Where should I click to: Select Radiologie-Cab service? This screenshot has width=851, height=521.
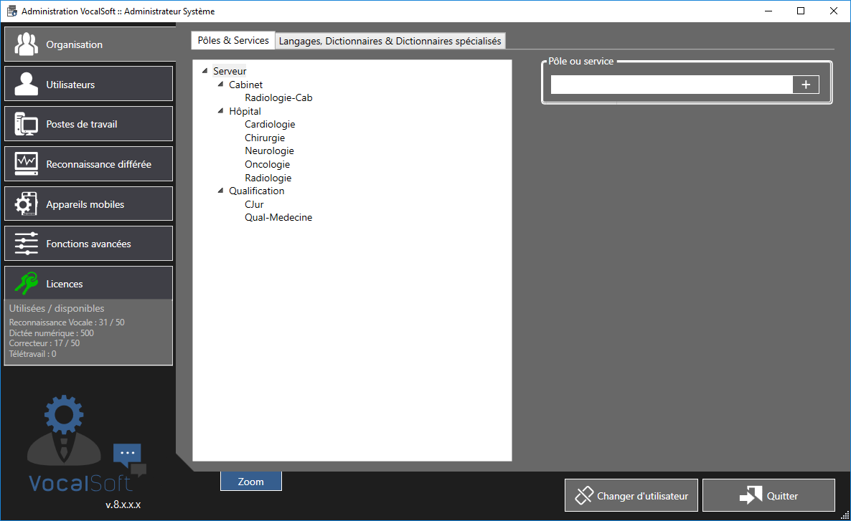tap(278, 97)
